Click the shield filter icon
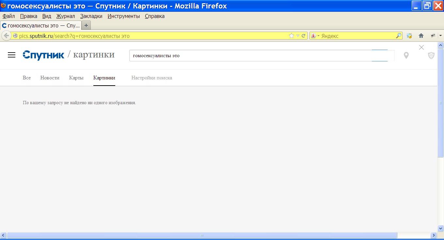The image size is (444, 240). tap(431, 56)
